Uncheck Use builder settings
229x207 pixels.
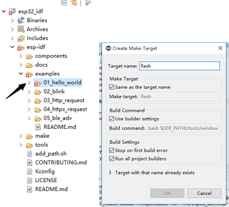(111, 119)
